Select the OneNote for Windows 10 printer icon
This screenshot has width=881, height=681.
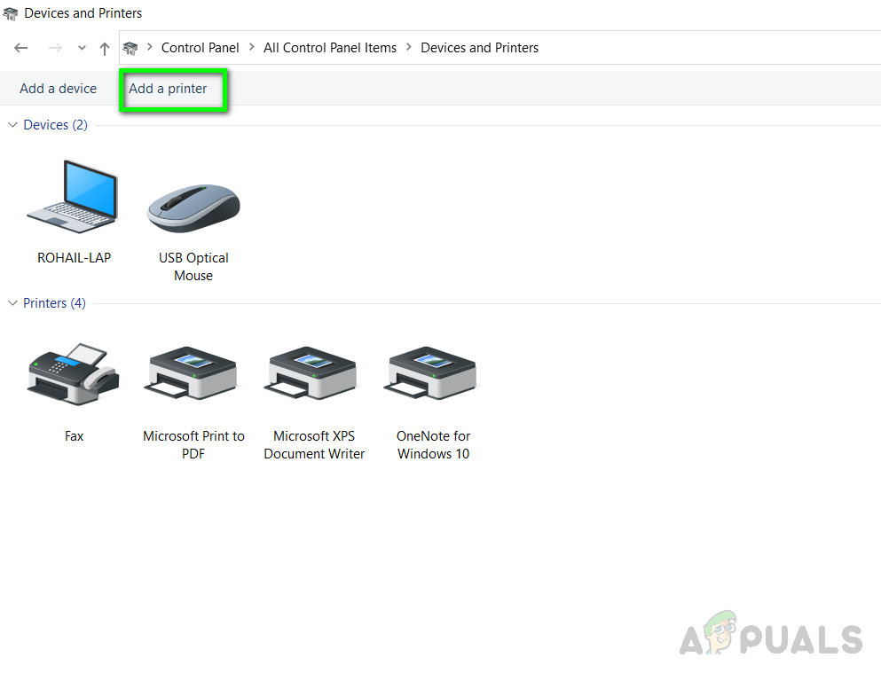click(x=433, y=372)
